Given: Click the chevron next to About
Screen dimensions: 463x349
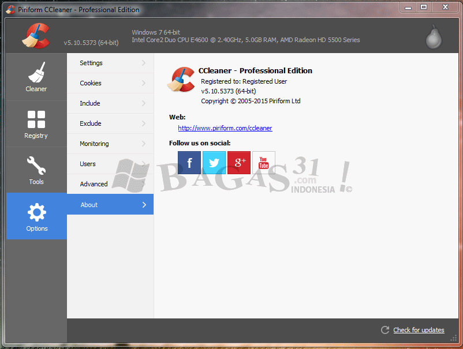Looking at the screenshot, I should pos(144,205).
